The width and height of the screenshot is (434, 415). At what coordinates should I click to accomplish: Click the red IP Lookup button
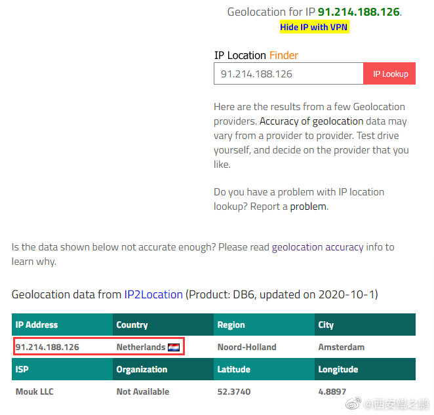389,73
